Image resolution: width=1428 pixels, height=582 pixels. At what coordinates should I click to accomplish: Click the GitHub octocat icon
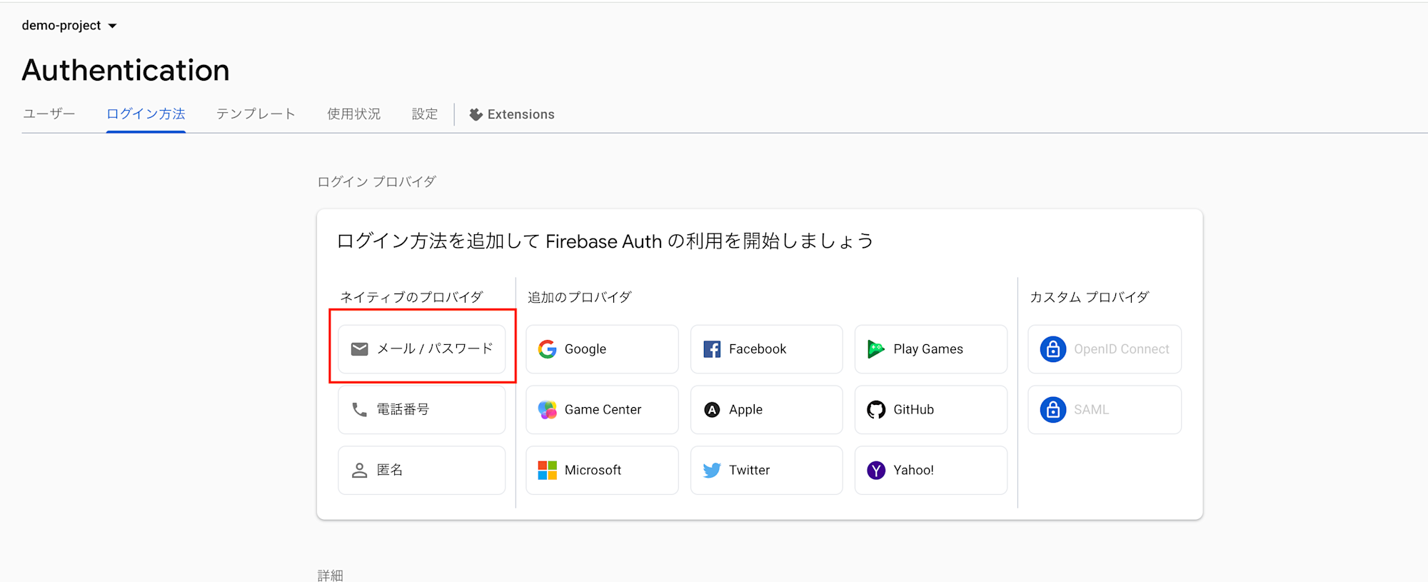click(x=876, y=410)
